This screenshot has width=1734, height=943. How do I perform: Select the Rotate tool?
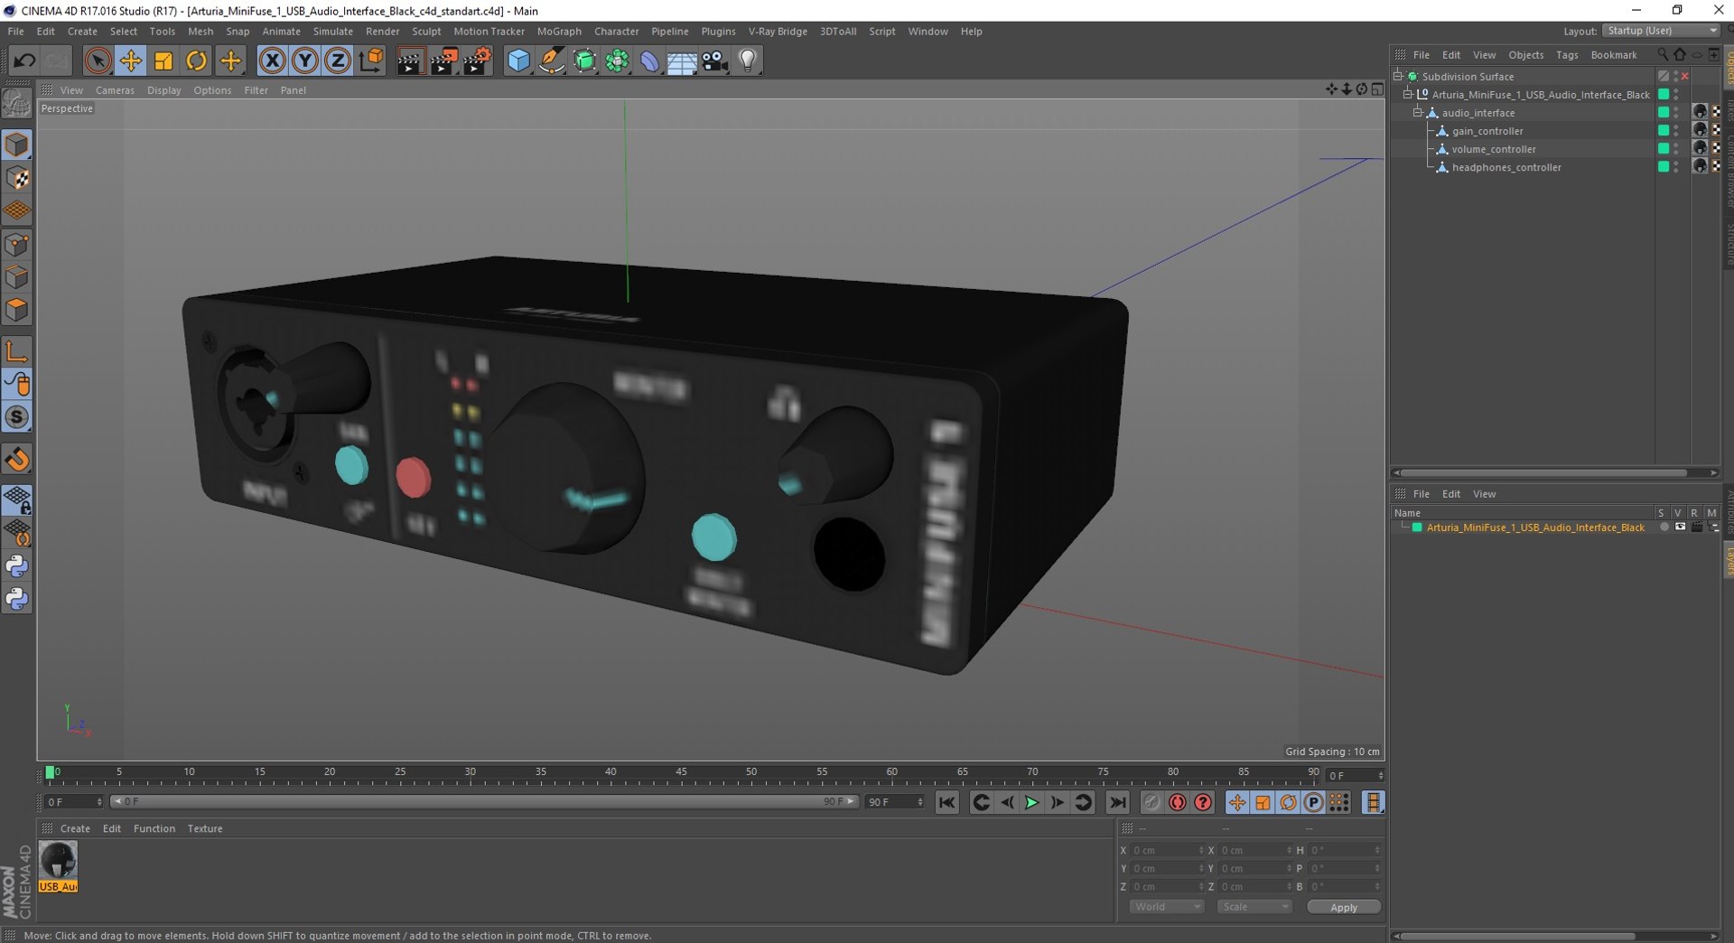pos(196,61)
